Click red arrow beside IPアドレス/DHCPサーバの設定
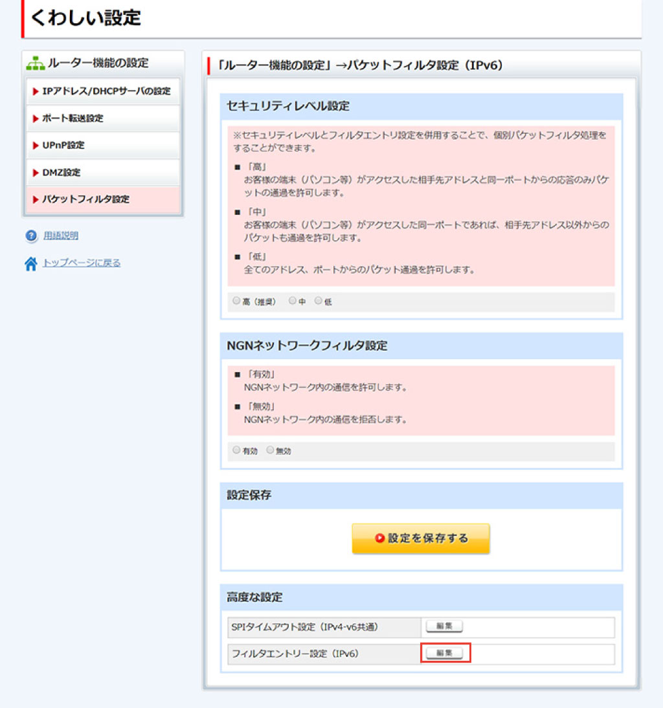Image resolution: width=663 pixels, height=708 pixels. click(35, 91)
